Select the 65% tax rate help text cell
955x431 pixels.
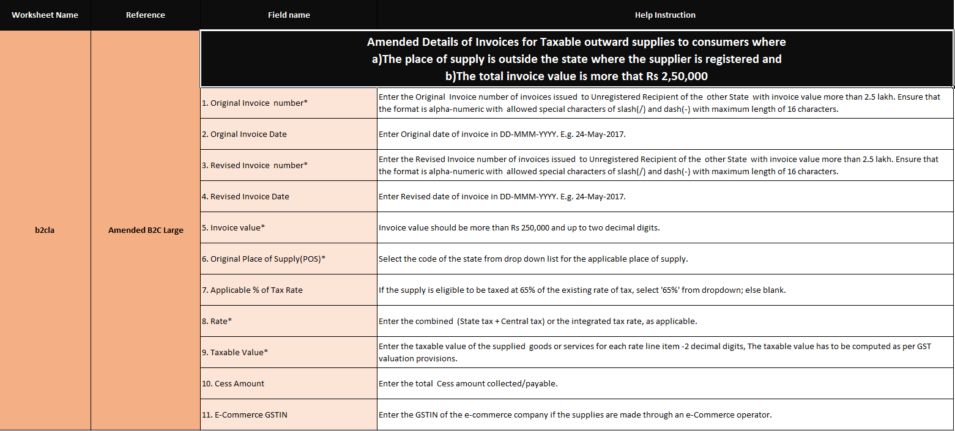coord(665,290)
